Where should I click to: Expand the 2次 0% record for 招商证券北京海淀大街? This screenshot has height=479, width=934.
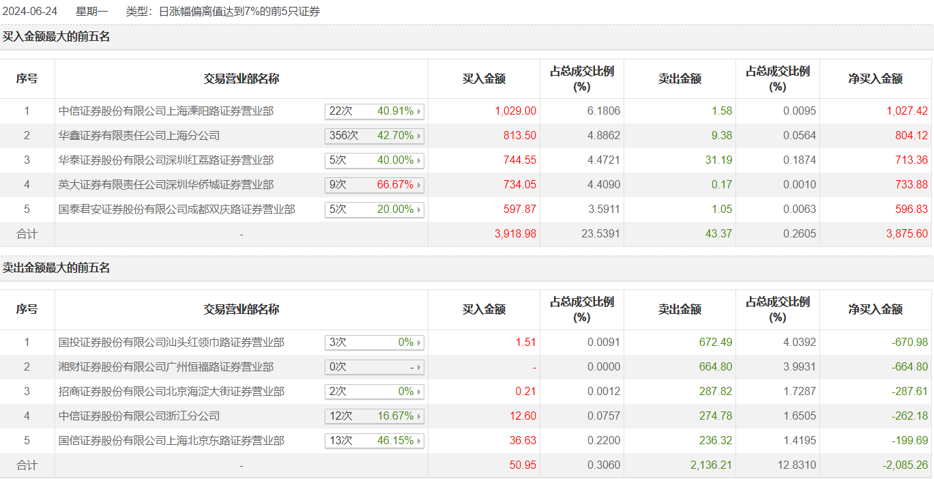tap(375, 392)
